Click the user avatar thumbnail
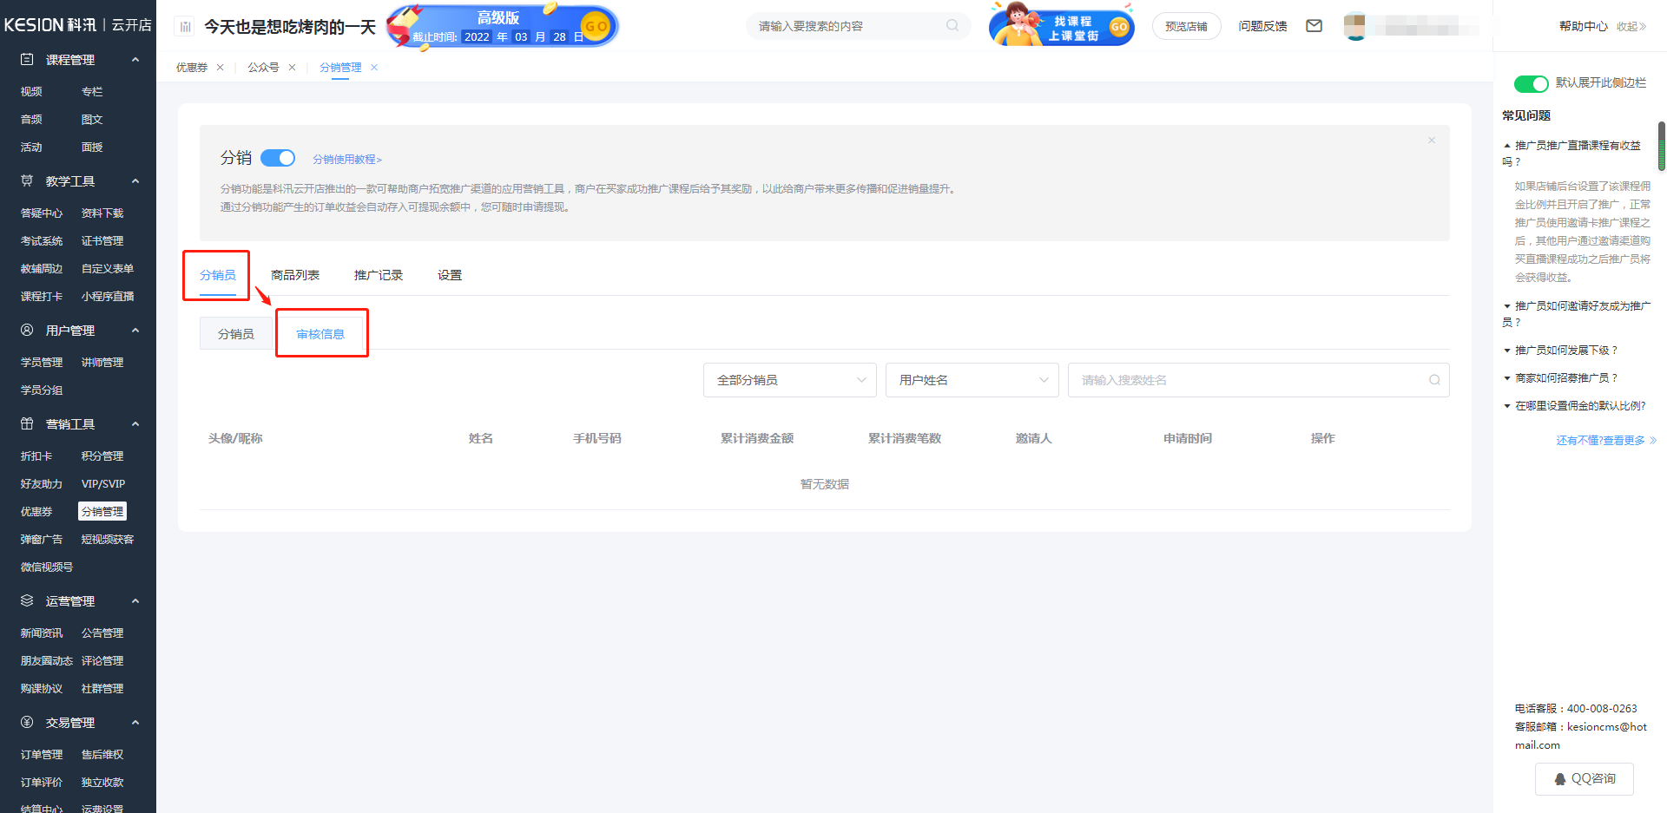 (1354, 26)
